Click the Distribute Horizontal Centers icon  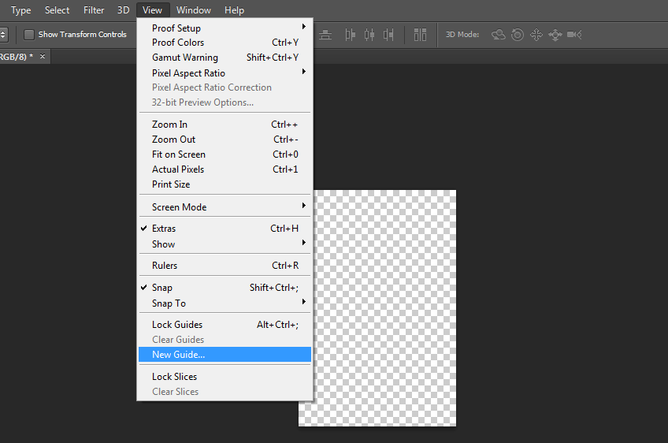pyautogui.click(x=369, y=35)
